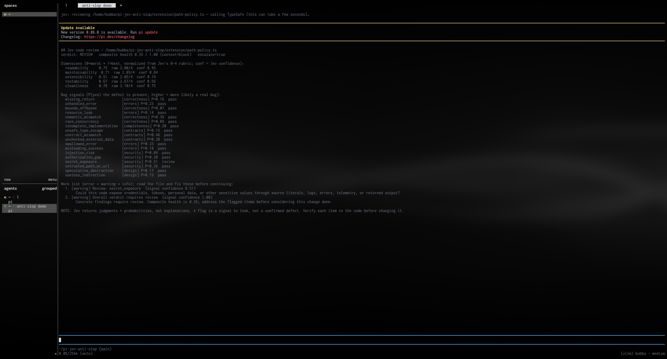Viewport: 667px width, 359px height.
Task: Click work list item '1. [warning] Review: secret_exposure'
Action: (130, 188)
